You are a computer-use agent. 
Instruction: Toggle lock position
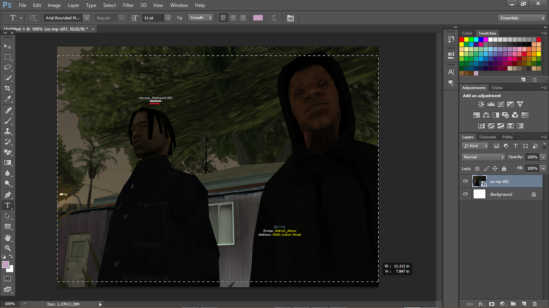(495, 169)
